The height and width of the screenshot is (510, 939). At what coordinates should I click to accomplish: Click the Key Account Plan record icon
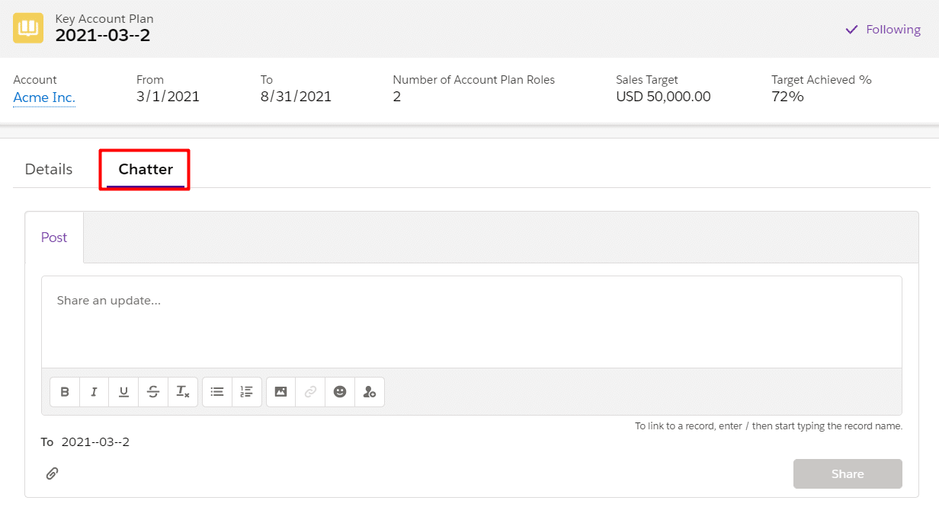[x=28, y=28]
